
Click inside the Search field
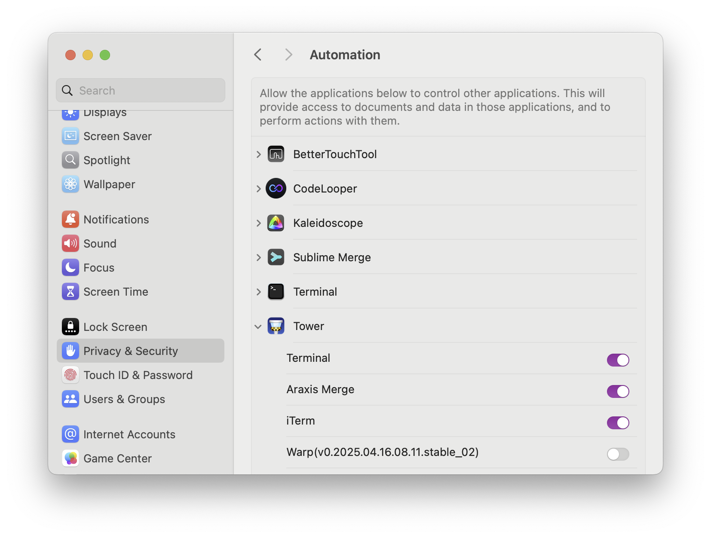140,90
